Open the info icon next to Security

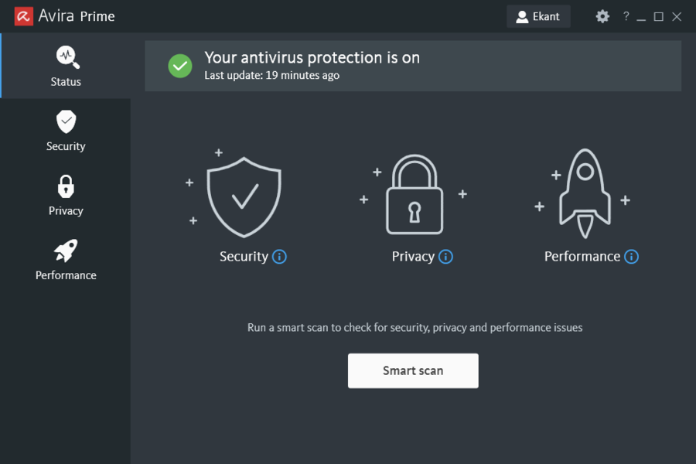point(279,256)
